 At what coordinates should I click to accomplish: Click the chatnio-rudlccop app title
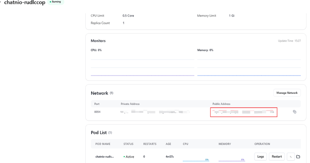[x=25, y=2]
